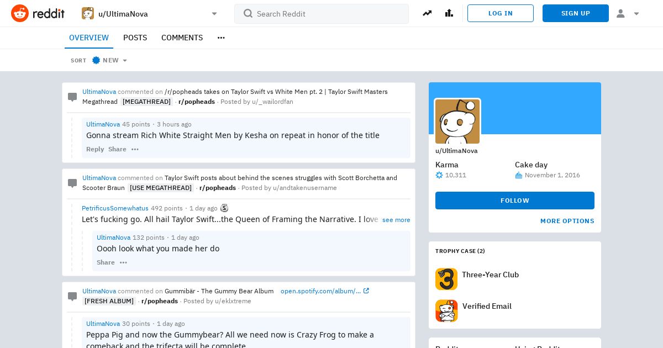Click the FRESH ALBUM flair tag
Image resolution: width=663 pixels, height=348 pixels.
pyautogui.click(x=109, y=301)
